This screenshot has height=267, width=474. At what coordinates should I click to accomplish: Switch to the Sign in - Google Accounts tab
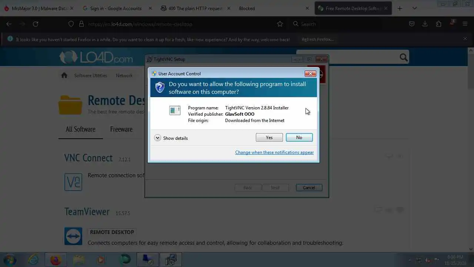point(117,8)
